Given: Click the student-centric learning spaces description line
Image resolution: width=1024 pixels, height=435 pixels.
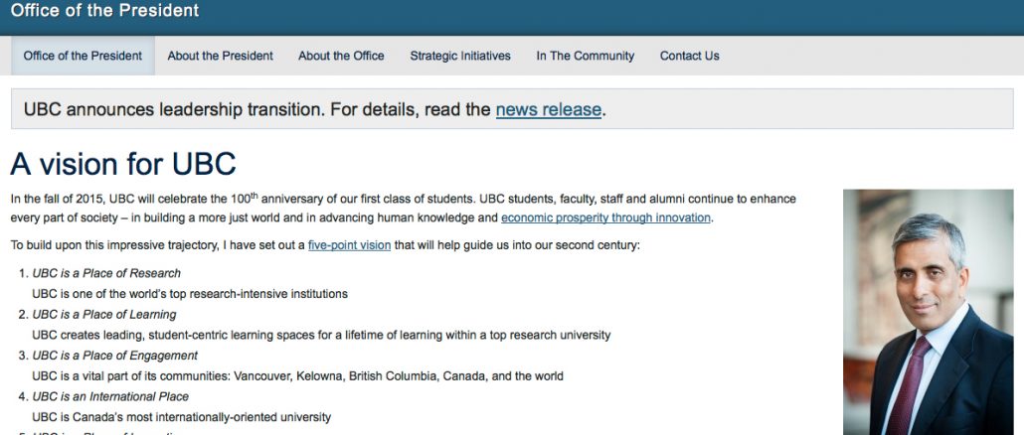Looking at the screenshot, I should 321,335.
